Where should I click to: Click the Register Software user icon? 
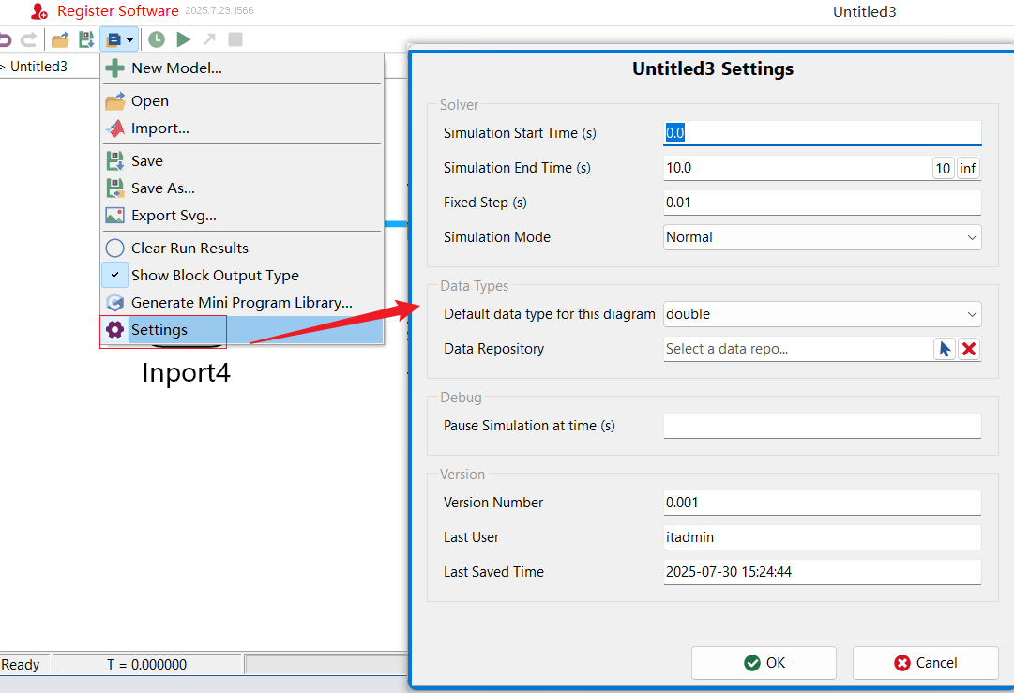coord(38,11)
